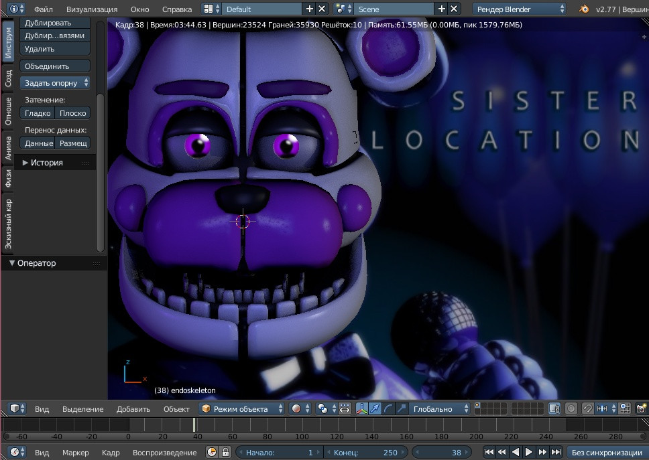Image resolution: width=649 pixels, height=460 pixels.
Task: Open the 3D View editor type selector
Action: (x=17, y=408)
